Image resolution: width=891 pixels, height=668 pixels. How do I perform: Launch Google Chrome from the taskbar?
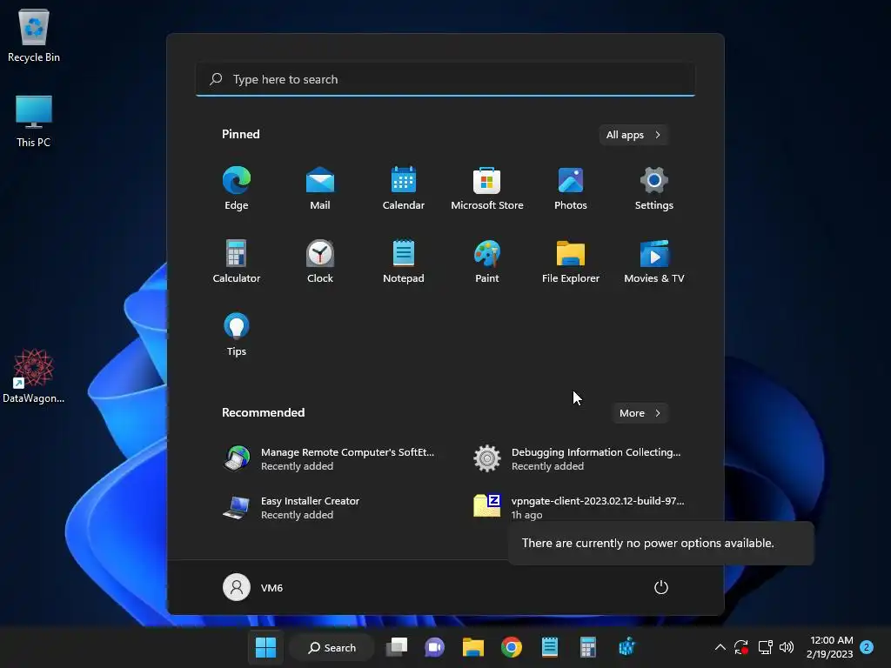point(512,647)
